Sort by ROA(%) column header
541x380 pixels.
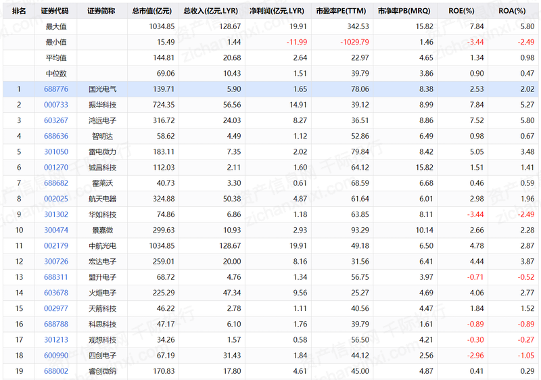click(512, 11)
